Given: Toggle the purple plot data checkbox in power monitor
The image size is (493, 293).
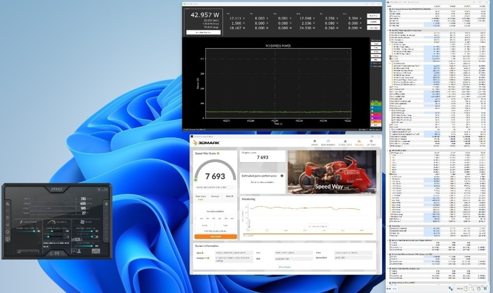Looking at the screenshot, I should pyautogui.click(x=372, y=118).
